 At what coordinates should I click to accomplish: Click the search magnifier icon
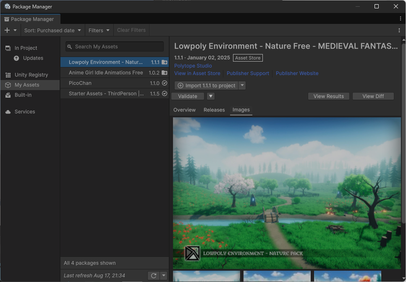tap(69, 47)
